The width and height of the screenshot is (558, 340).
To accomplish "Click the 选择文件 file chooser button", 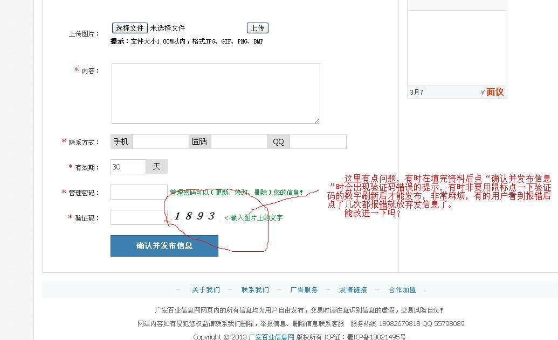I will point(129,28).
